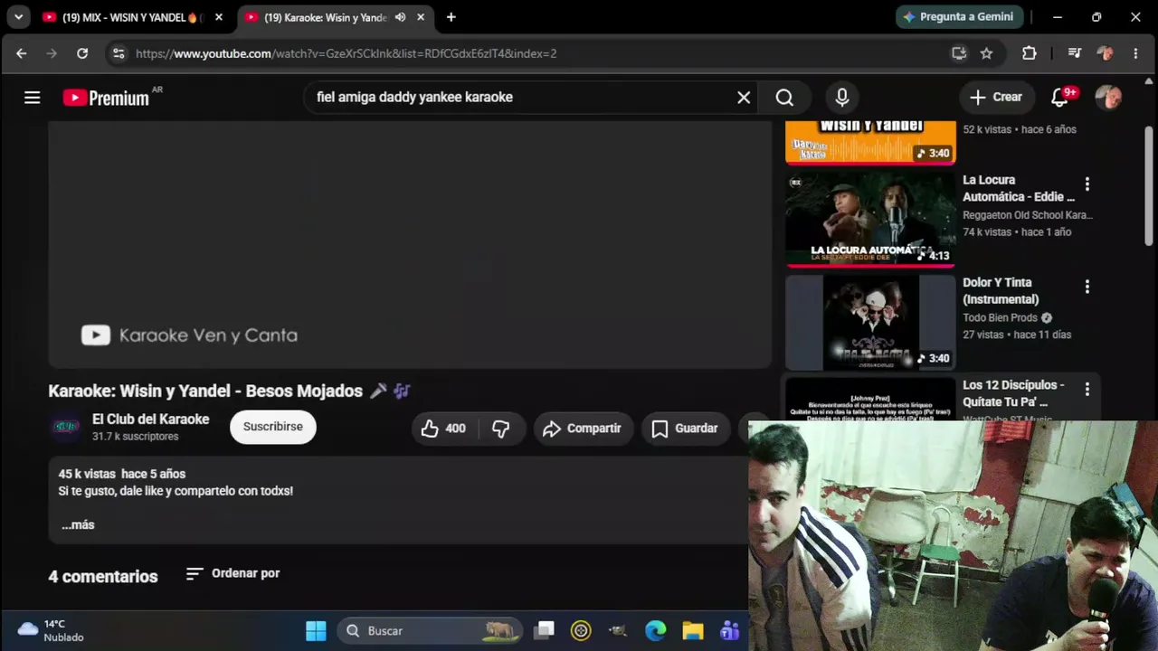The height and width of the screenshot is (651, 1158).
Task: Click the 45 k vistas text
Action: coord(87,474)
